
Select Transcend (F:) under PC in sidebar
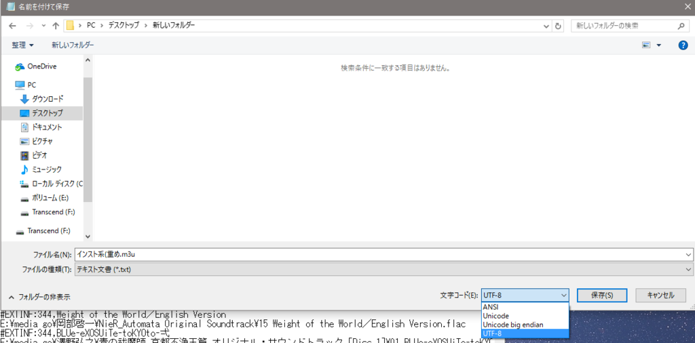coord(48,212)
